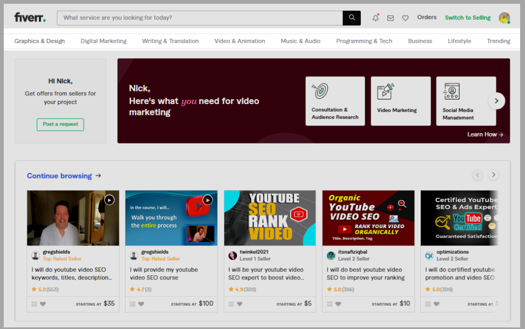Open the Programming & Tech category
The height and width of the screenshot is (329, 525).
364,41
